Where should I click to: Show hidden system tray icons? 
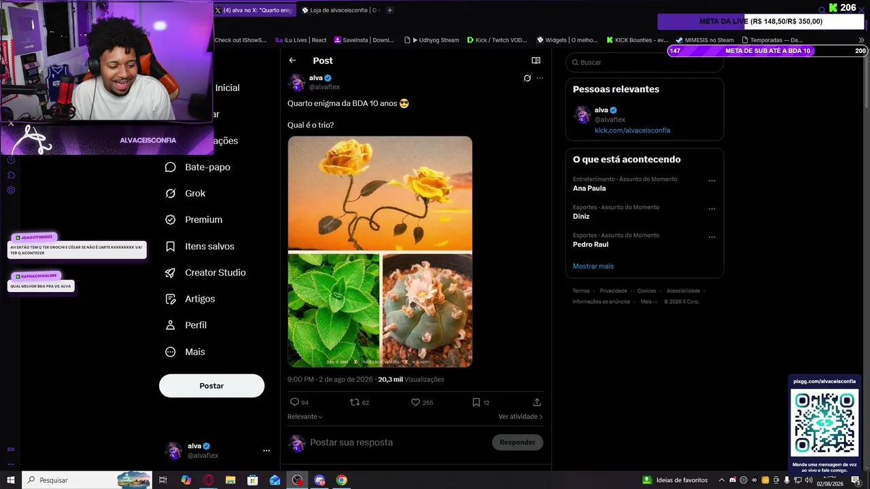(x=722, y=480)
